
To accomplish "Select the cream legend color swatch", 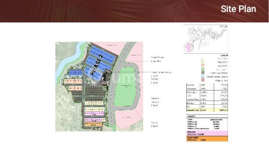I will (203, 62).
